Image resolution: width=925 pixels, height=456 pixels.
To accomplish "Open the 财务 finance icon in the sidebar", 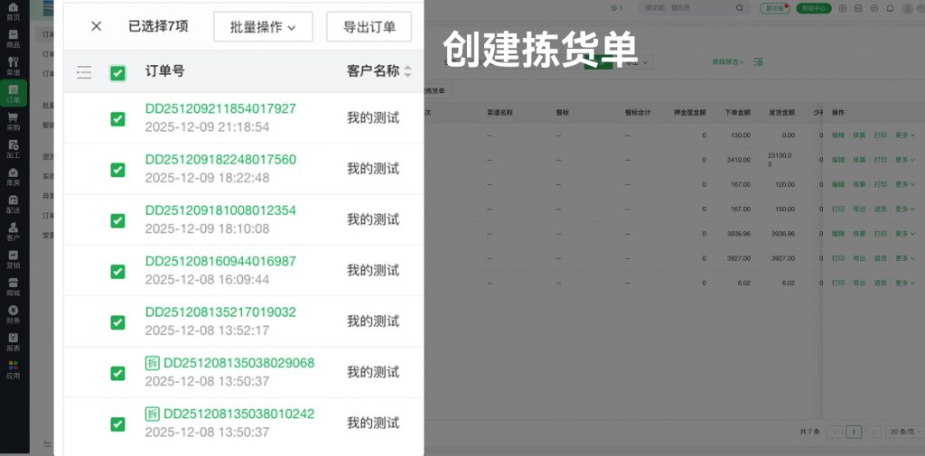I will [x=13, y=315].
